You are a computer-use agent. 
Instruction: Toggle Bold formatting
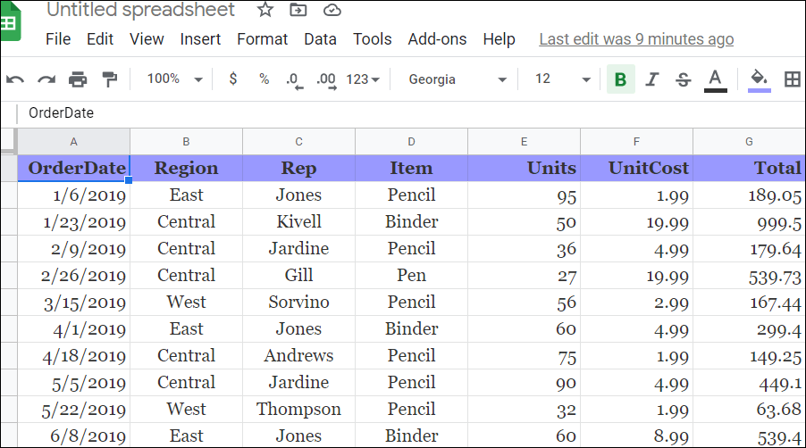(x=620, y=79)
